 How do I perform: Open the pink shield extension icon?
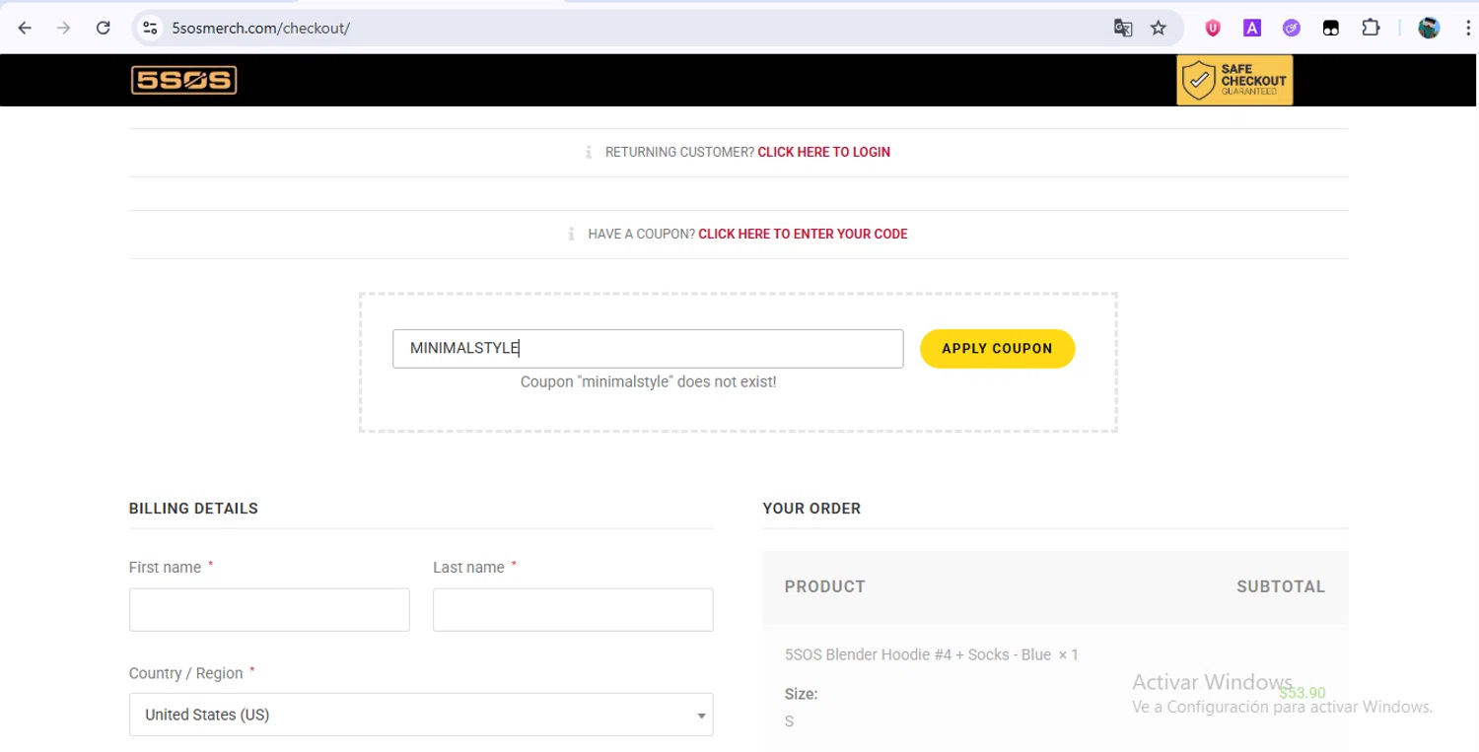[x=1213, y=28]
